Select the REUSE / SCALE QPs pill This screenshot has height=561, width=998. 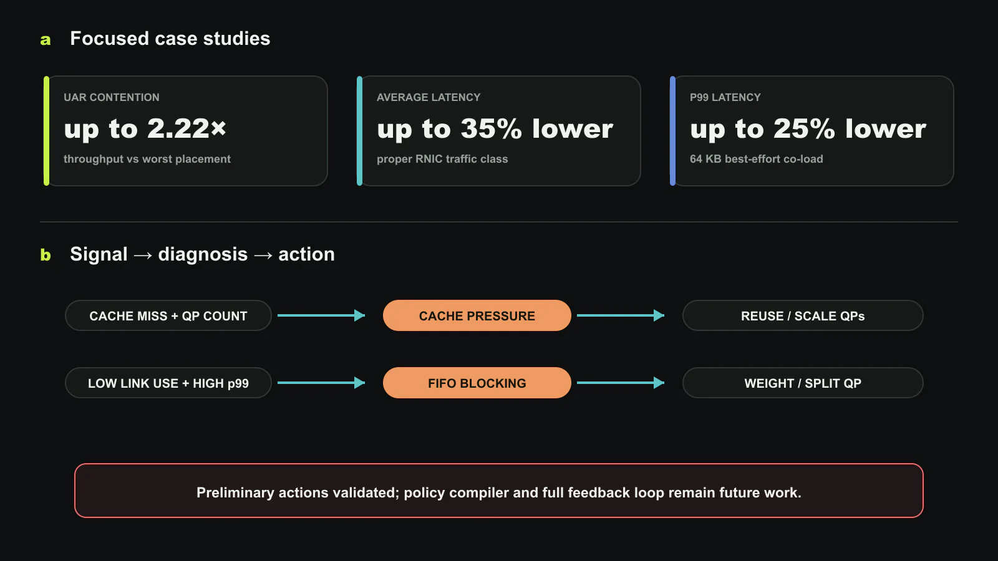[803, 315]
